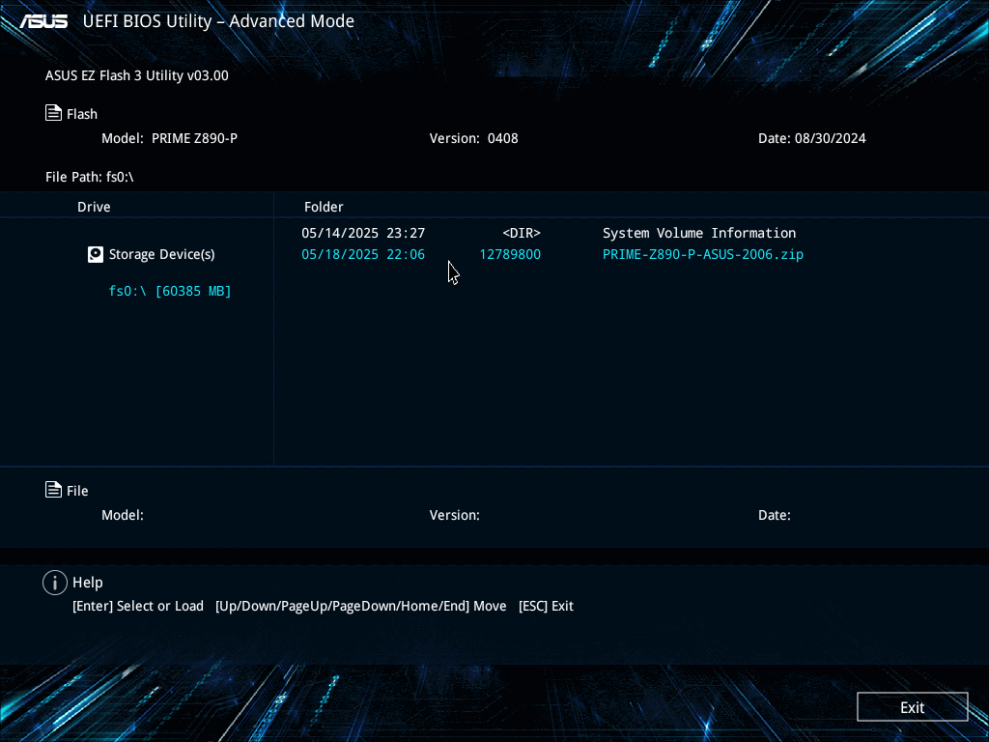The width and height of the screenshot is (989, 742).
Task: Click the Flash Date 08/30/2024 text
Action: [x=811, y=138]
